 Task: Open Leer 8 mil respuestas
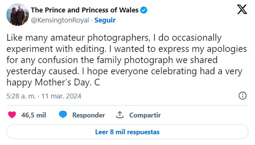[127, 132]
